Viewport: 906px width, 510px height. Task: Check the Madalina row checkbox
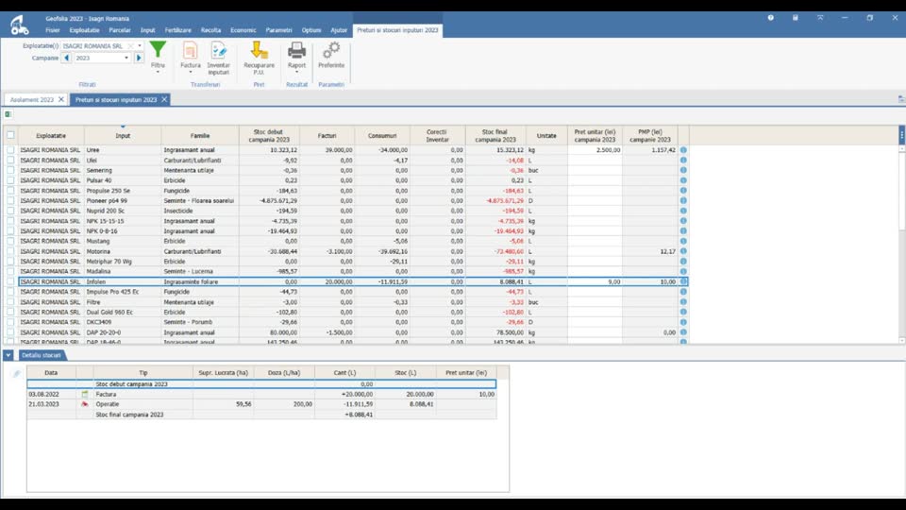pos(10,271)
